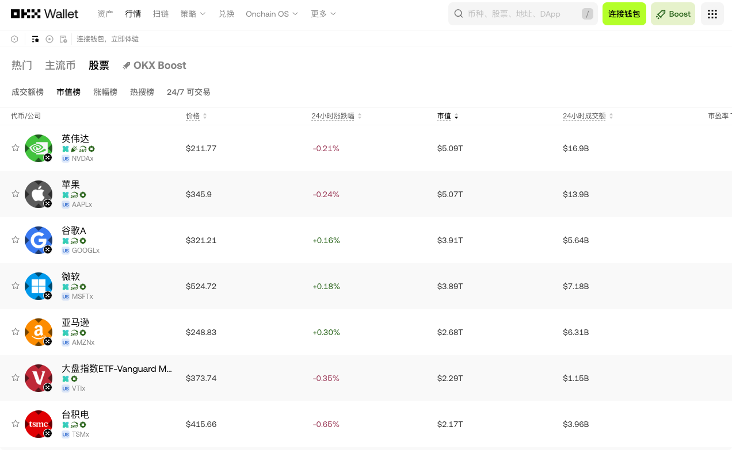Screen dimensions: 732x450
Task: Favorite 苹果 with its star
Action: tap(16, 194)
